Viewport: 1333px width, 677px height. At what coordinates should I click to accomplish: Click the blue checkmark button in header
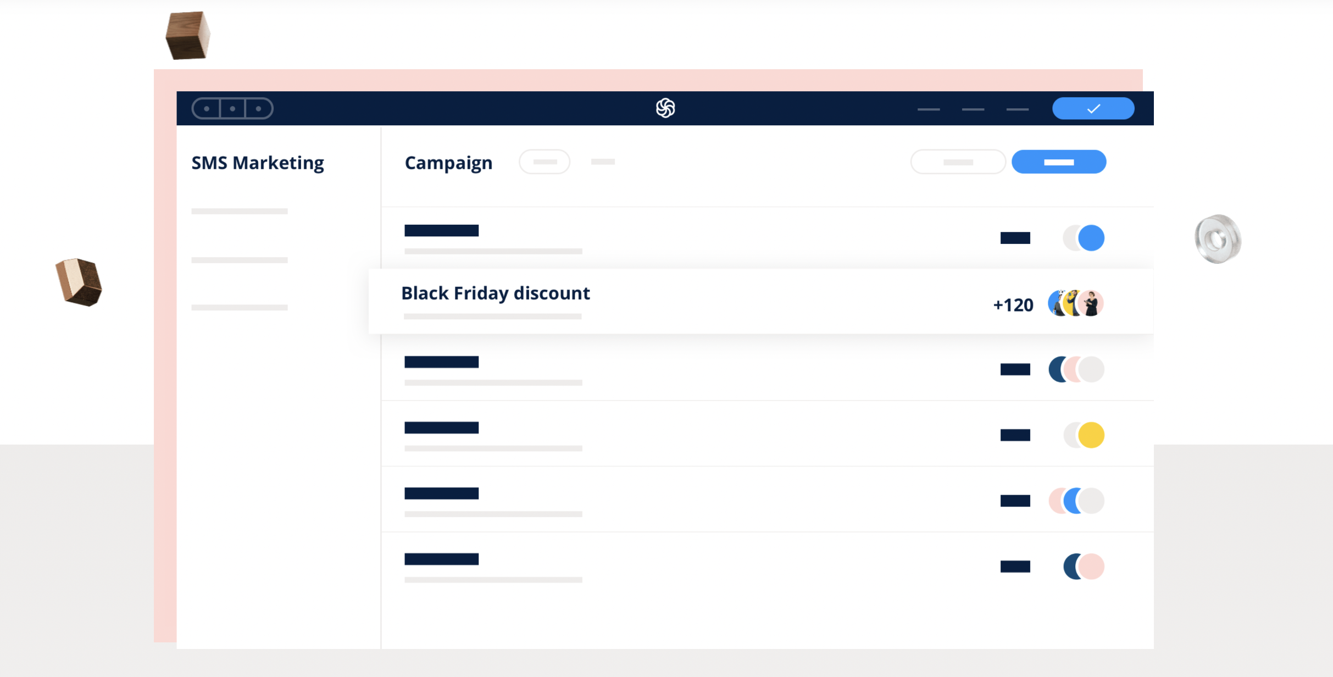(1093, 108)
